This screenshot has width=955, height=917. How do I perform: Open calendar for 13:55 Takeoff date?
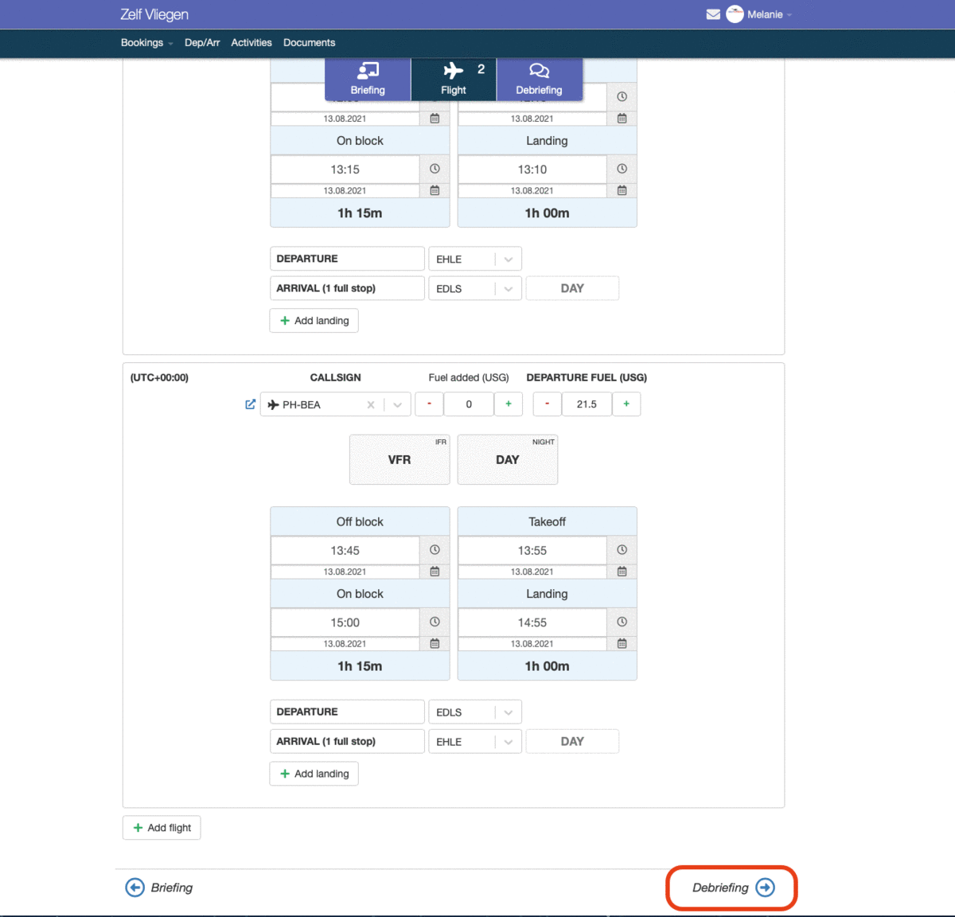coord(622,572)
